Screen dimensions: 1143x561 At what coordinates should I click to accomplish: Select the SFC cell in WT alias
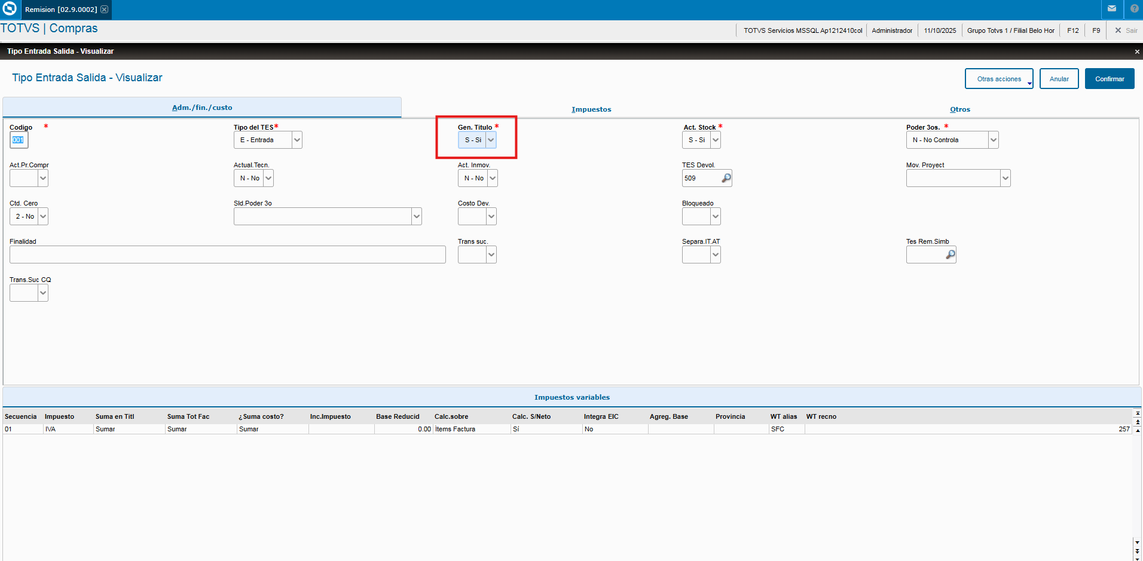click(x=786, y=429)
